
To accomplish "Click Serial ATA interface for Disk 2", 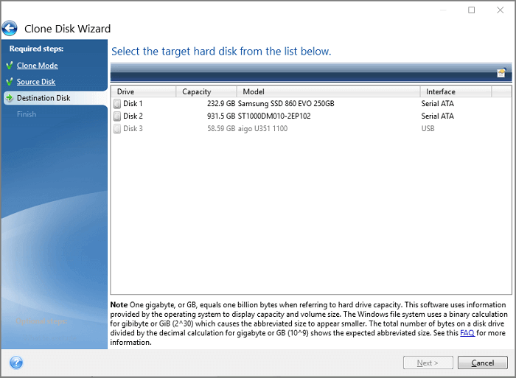I will click(x=437, y=116).
